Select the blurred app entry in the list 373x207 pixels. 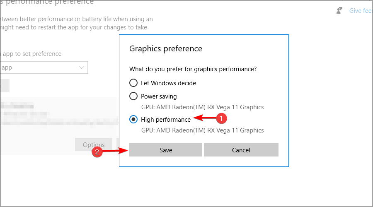(59, 113)
